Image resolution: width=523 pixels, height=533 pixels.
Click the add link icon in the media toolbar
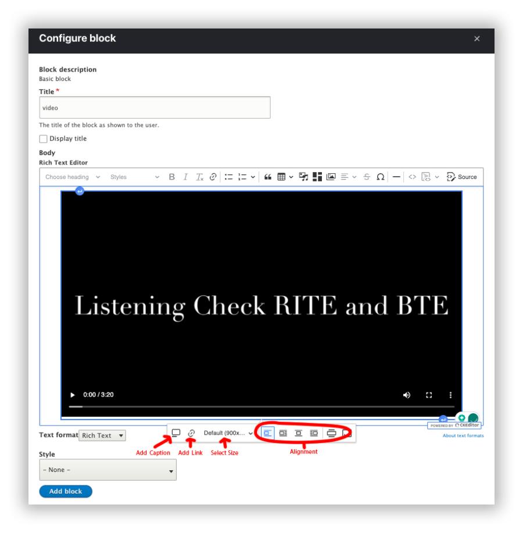191,433
